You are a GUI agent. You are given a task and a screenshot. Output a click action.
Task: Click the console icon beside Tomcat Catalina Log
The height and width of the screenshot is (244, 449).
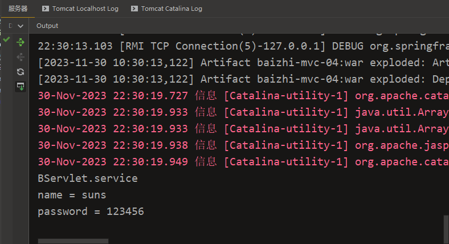[x=134, y=9]
